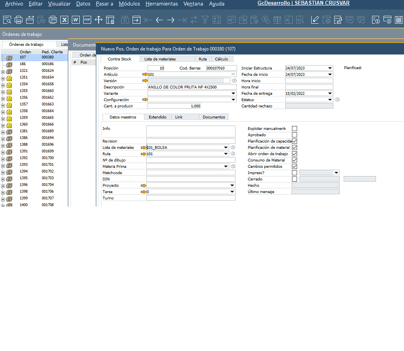Open Fecha de entrega date dropdown
This screenshot has width=404, height=351.
tap(330, 93)
